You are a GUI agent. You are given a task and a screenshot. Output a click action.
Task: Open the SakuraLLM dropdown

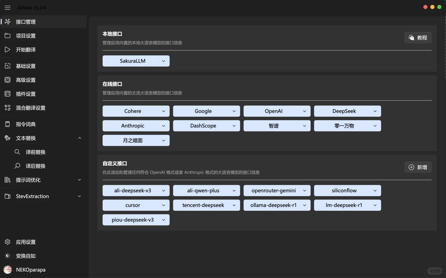pyautogui.click(x=136, y=61)
